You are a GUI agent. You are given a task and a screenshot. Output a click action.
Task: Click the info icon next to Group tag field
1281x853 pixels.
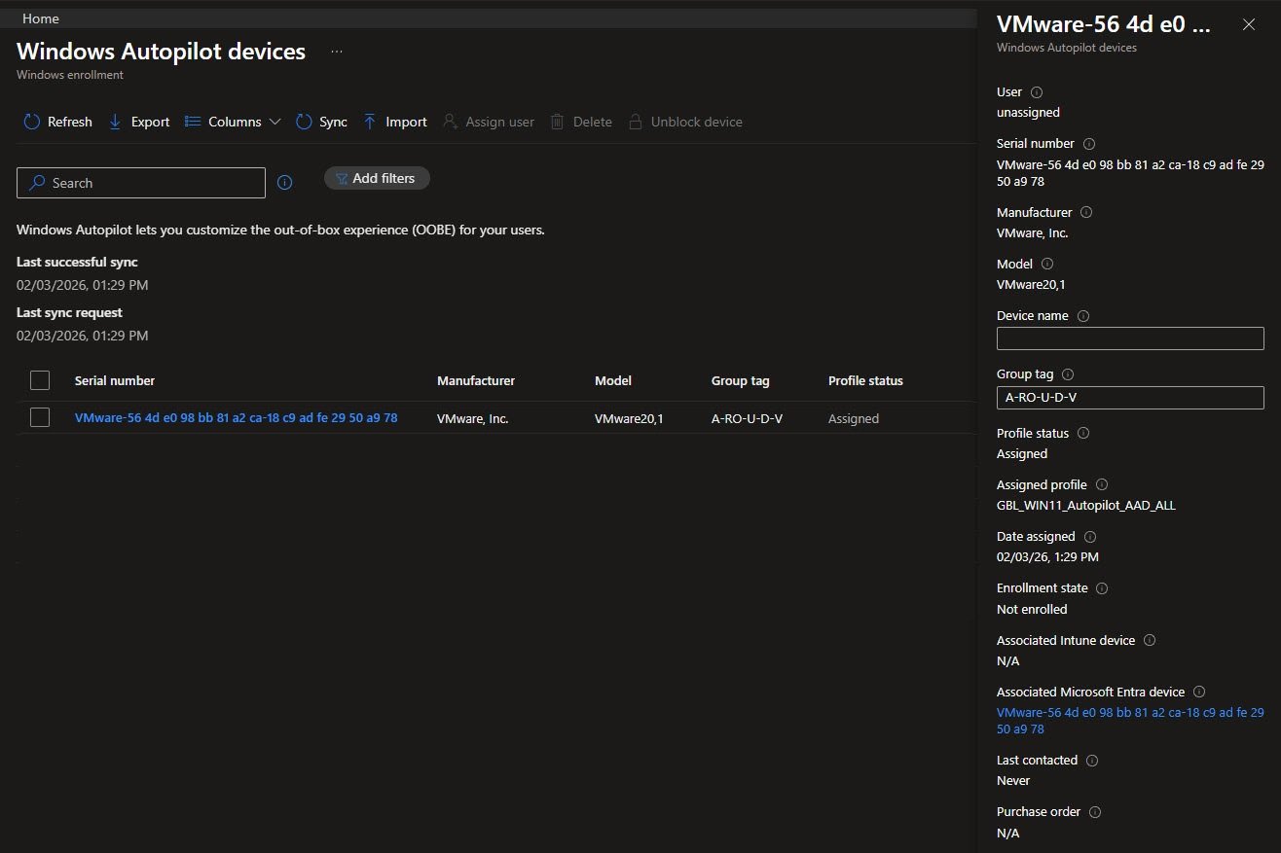click(x=1067, y=374)
